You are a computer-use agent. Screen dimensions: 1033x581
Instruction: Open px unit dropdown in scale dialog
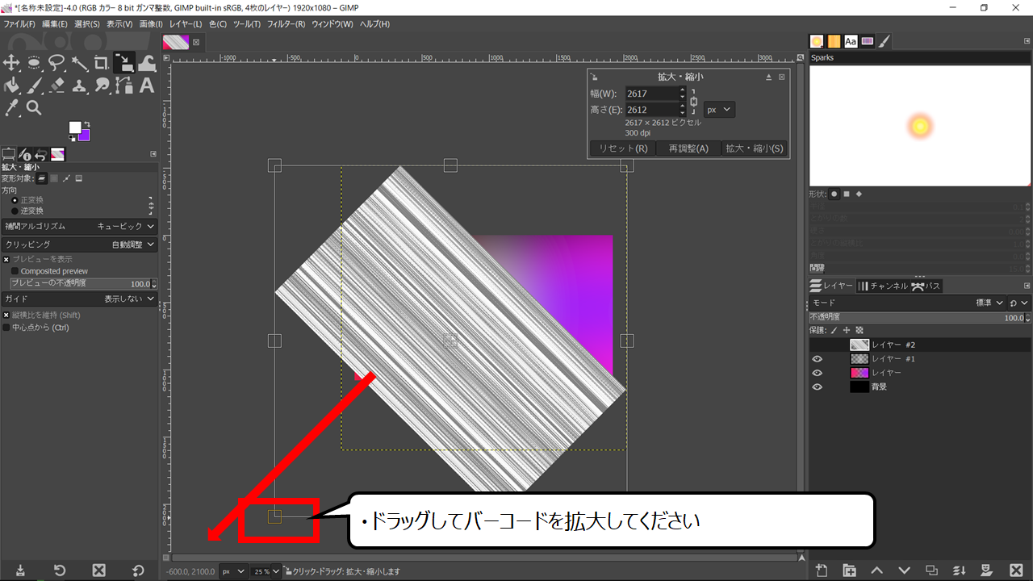tap(719, 109)
